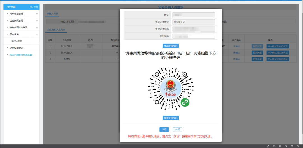Click the window layers icon in bottom bar
Image resolution: width=303 pixels, height=148 pixels.
pyautogui.click(x=292, y=146)
